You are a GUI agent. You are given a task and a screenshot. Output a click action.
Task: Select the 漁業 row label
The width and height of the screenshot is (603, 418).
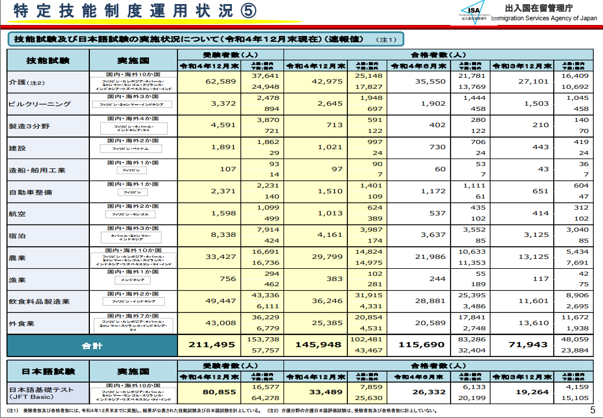17,280
